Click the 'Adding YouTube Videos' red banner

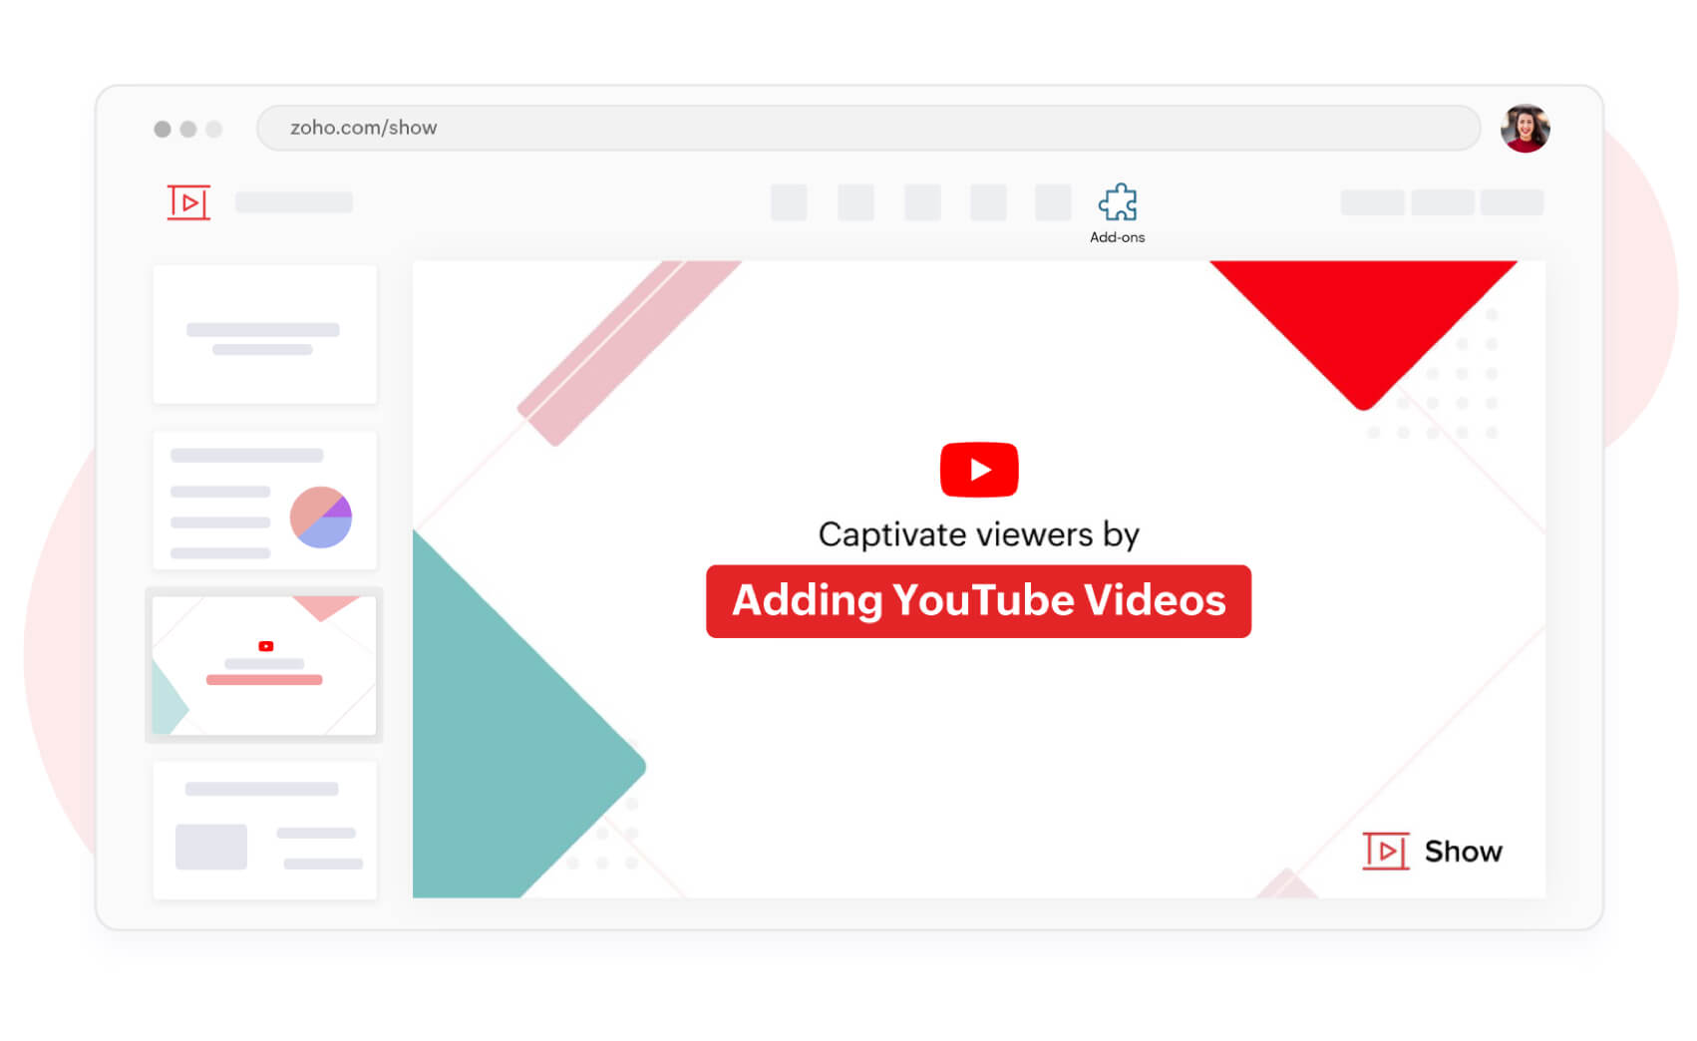[978, 601]
